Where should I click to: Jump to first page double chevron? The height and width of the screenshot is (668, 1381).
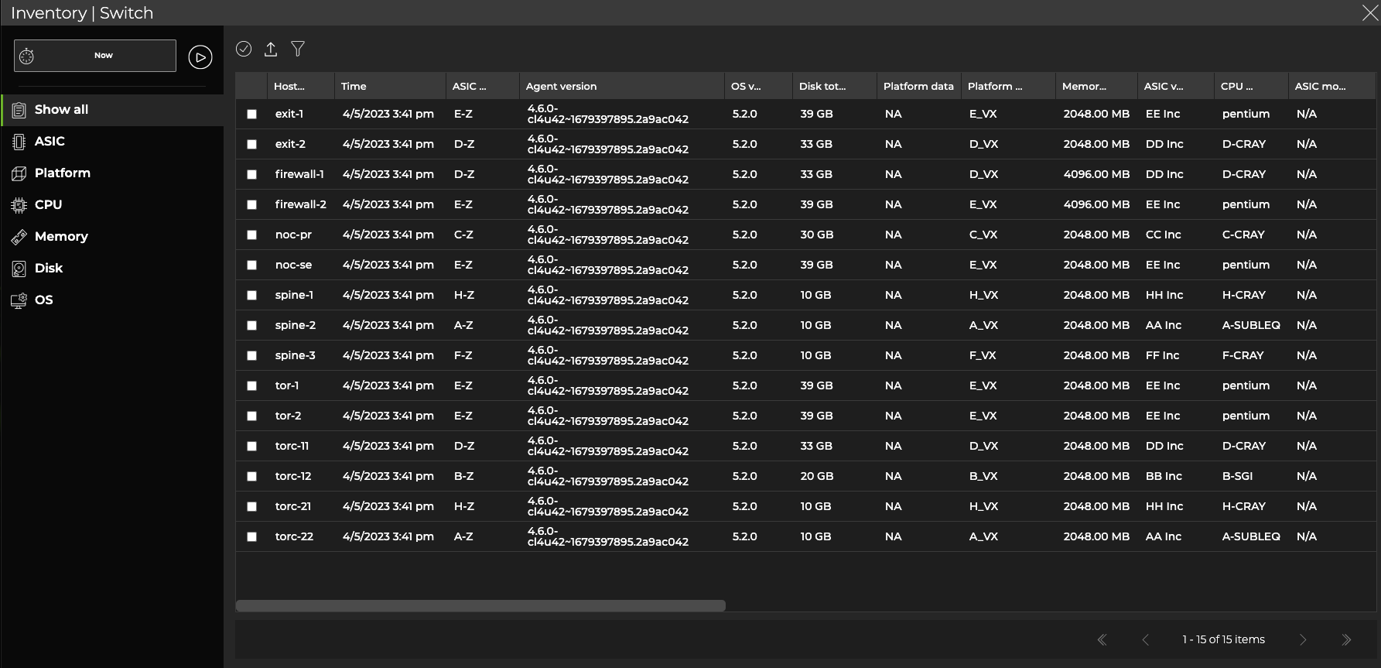point(1102,639)
